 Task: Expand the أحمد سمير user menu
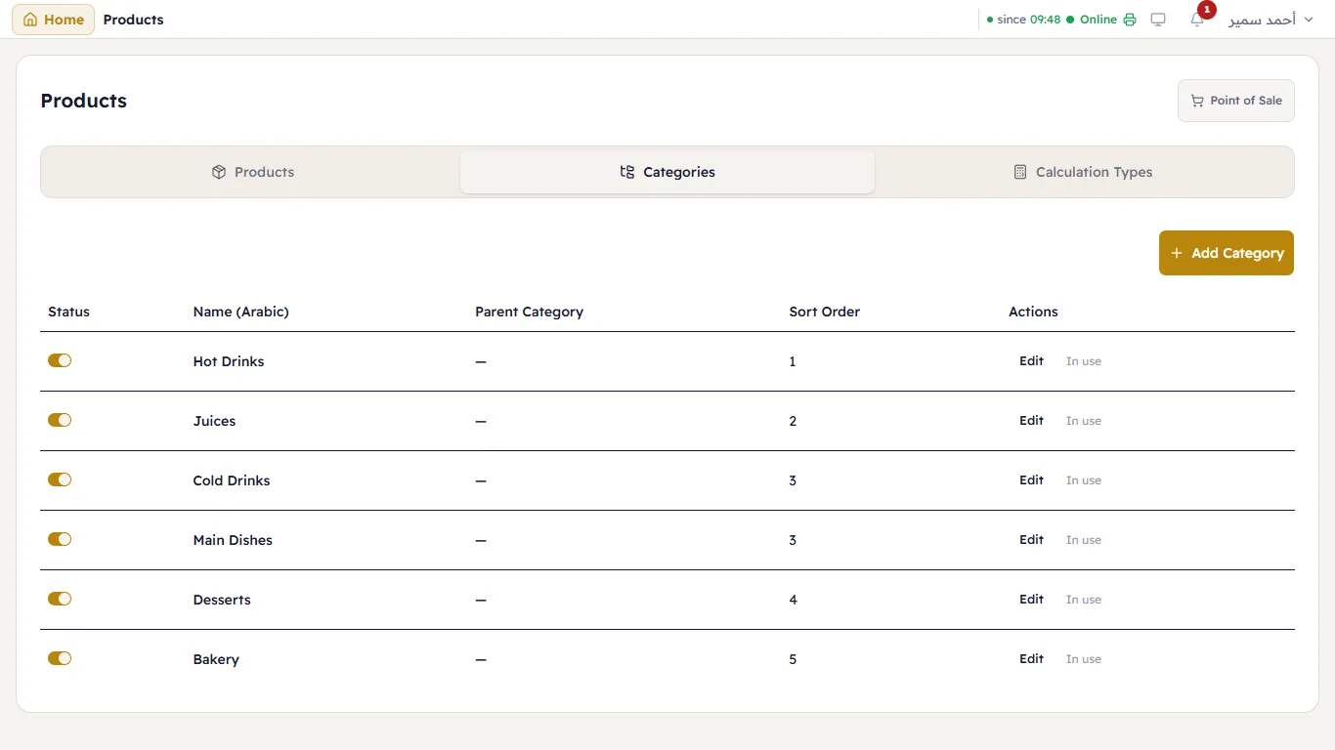tap(1270, 20)
